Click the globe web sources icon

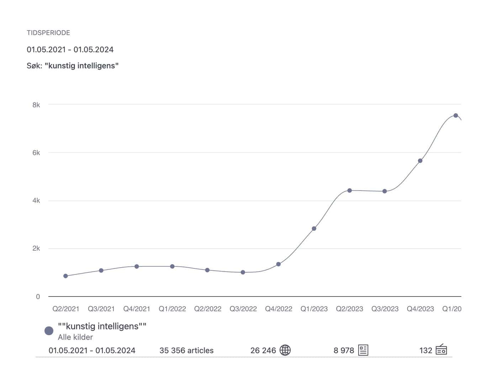285,350
